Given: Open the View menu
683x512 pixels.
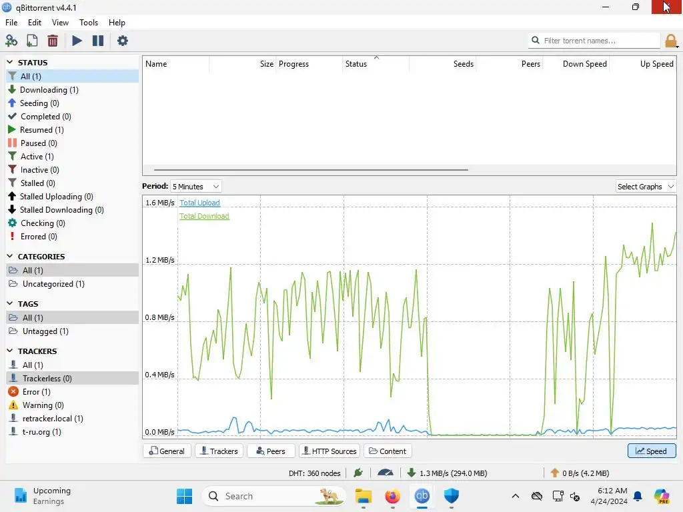Looking at the screenshot, I should tap(60, 23).
